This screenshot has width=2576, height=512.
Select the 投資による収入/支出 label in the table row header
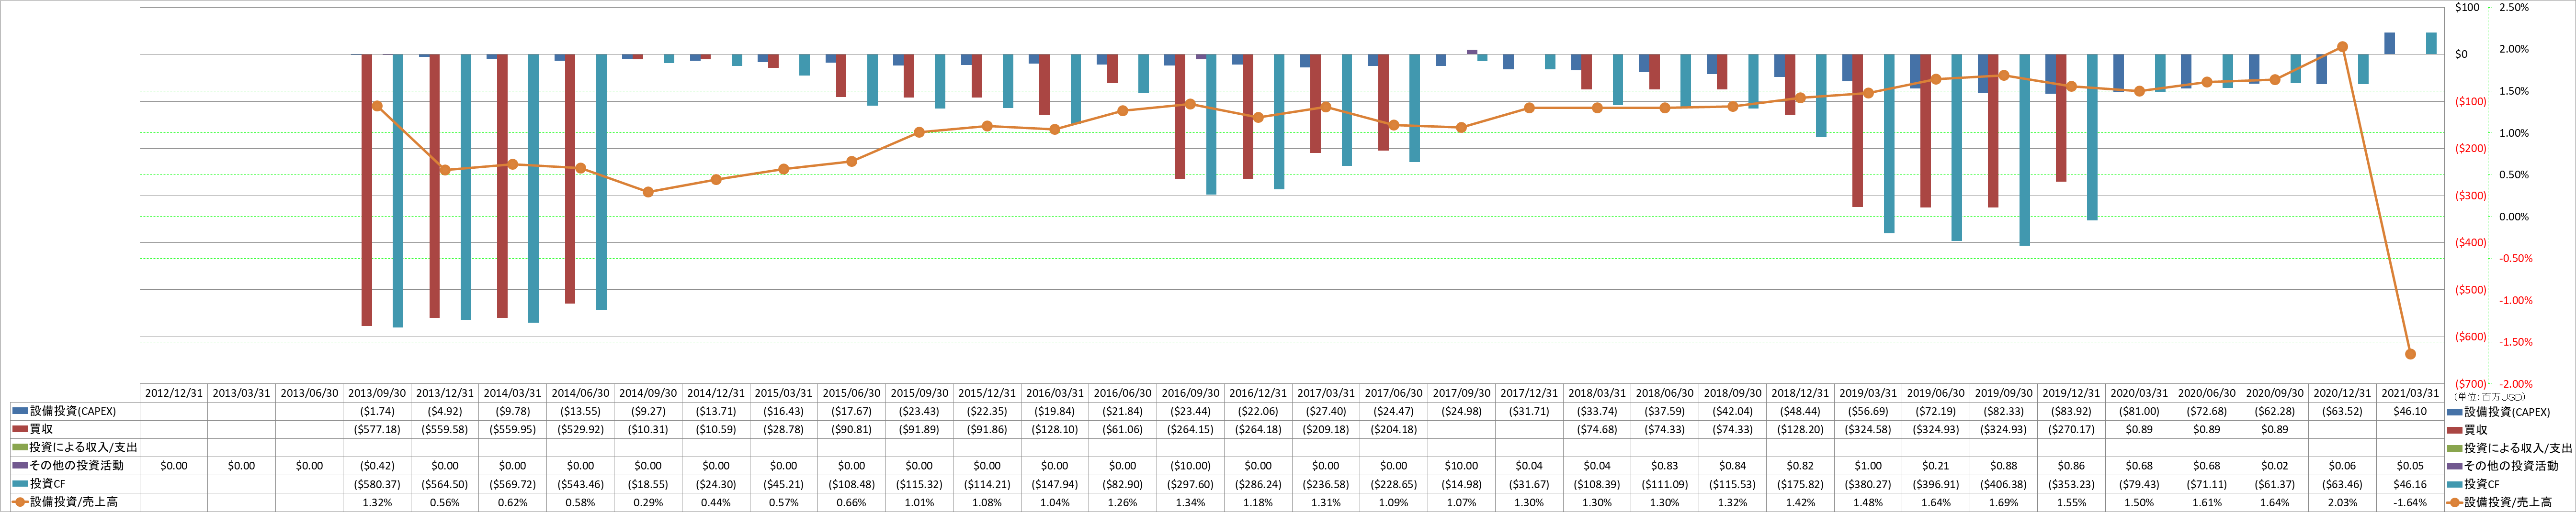(x=83, y=447)
